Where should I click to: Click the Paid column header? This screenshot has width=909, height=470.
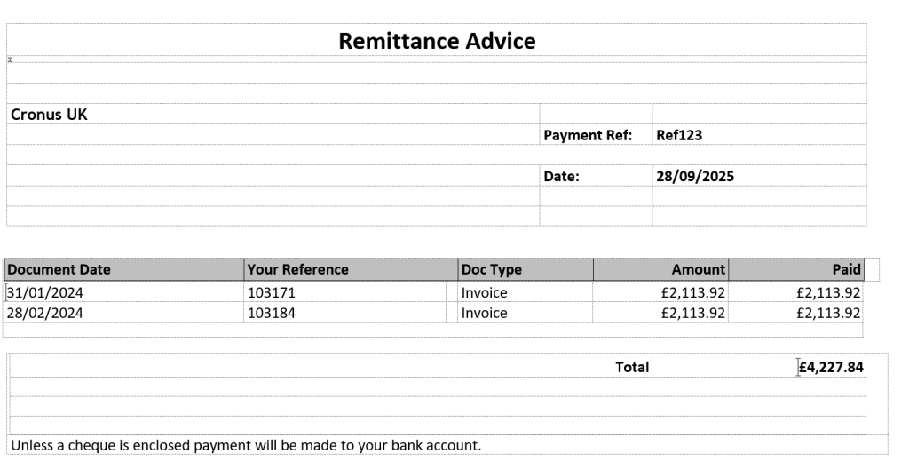point(847,270)
